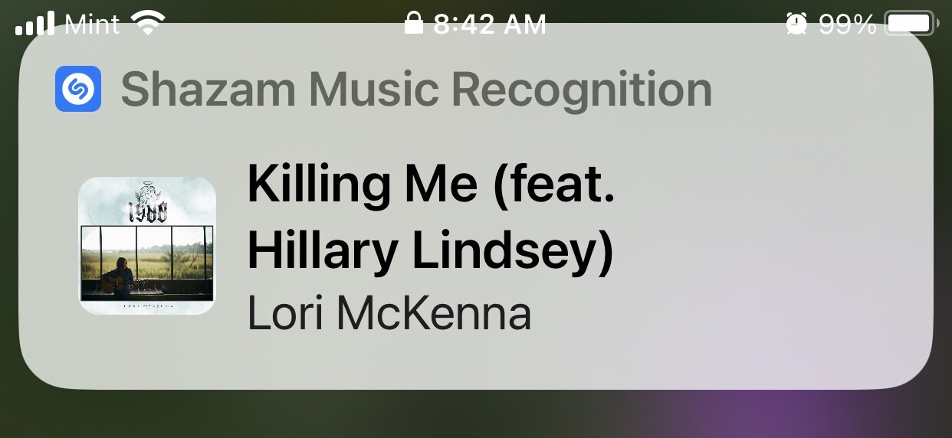The height and width of the screenshot is (438, 952).
Task: Open the Shazam Music Recognition header
Action: tap(416, 90)
